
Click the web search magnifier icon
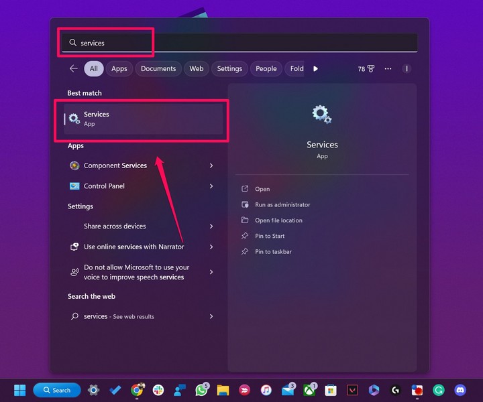74,316
